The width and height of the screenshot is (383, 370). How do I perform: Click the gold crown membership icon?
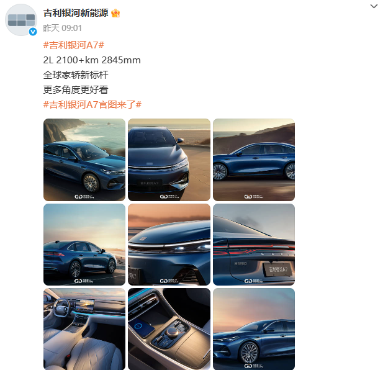115,13
